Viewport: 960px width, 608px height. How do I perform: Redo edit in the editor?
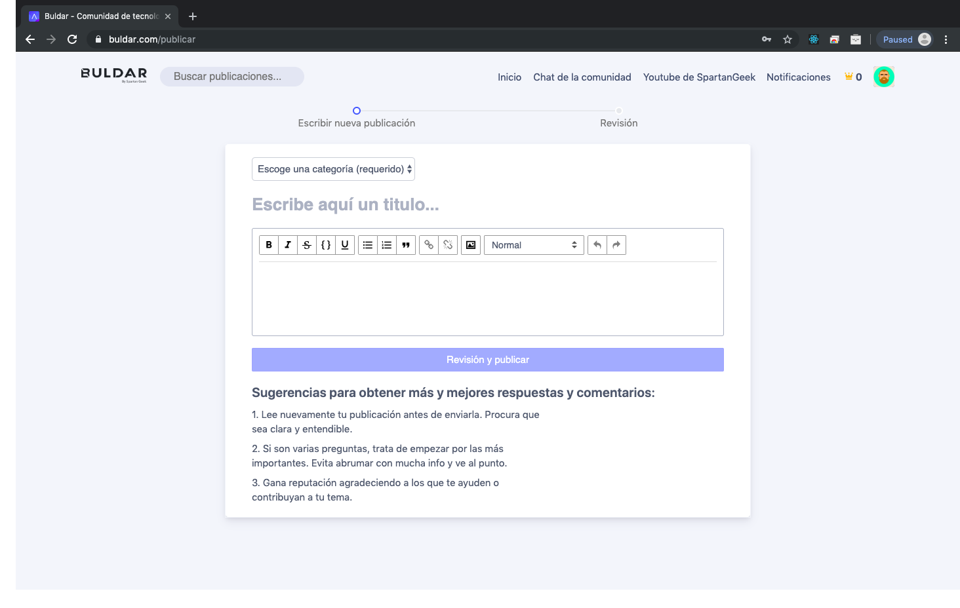[616, 245]
